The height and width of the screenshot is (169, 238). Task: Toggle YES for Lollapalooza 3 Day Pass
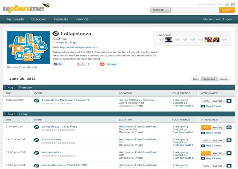(x=206, y=128)
